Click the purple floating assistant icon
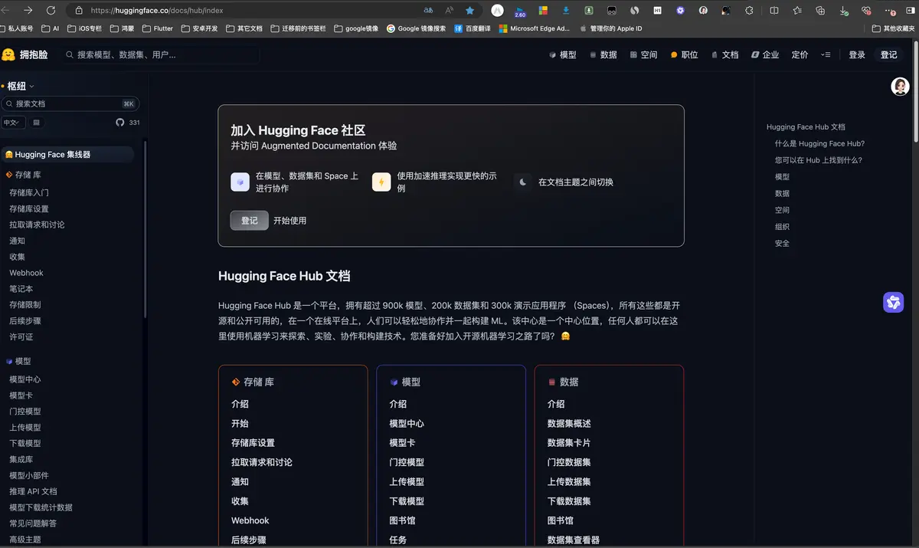The height and width of the screenshot is (548, 919). click(894, 302)
